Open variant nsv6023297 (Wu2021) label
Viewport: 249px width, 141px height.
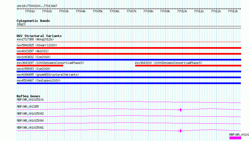click(33, 51)
